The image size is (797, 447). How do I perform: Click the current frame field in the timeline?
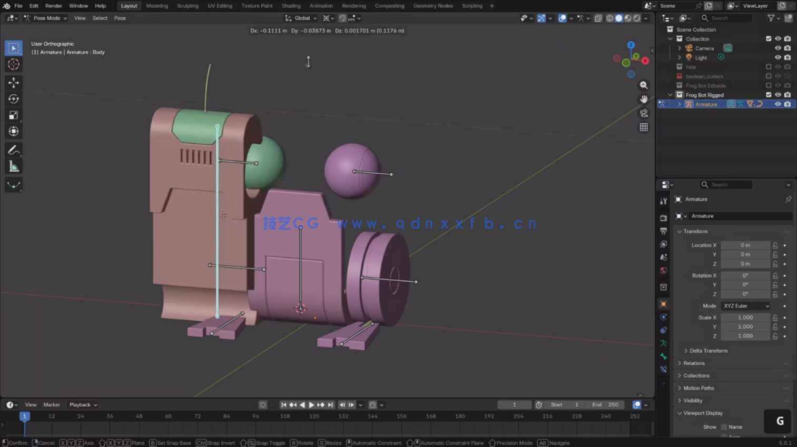[x=514, y=404]
